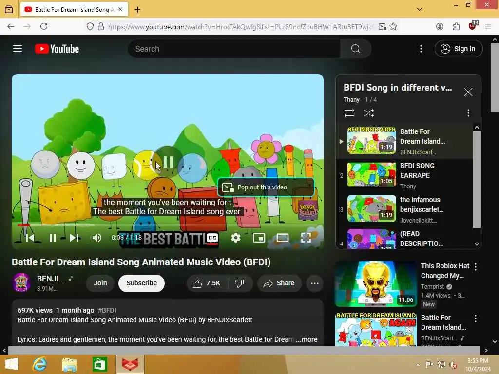Open Firefox View icon in tab bar

[9, 10]
